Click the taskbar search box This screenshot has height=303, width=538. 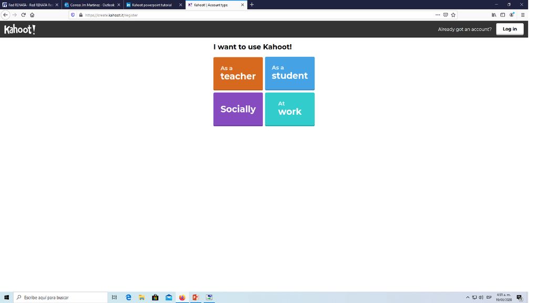[60, 297]
